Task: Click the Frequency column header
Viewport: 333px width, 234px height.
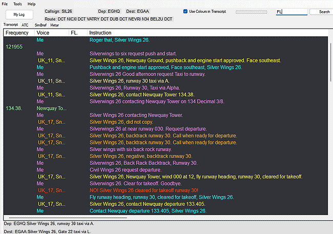Action: point(17,33)
